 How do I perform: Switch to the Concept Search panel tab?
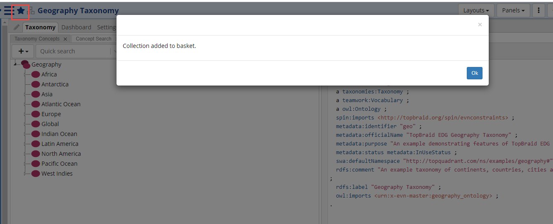coord(94,39)
